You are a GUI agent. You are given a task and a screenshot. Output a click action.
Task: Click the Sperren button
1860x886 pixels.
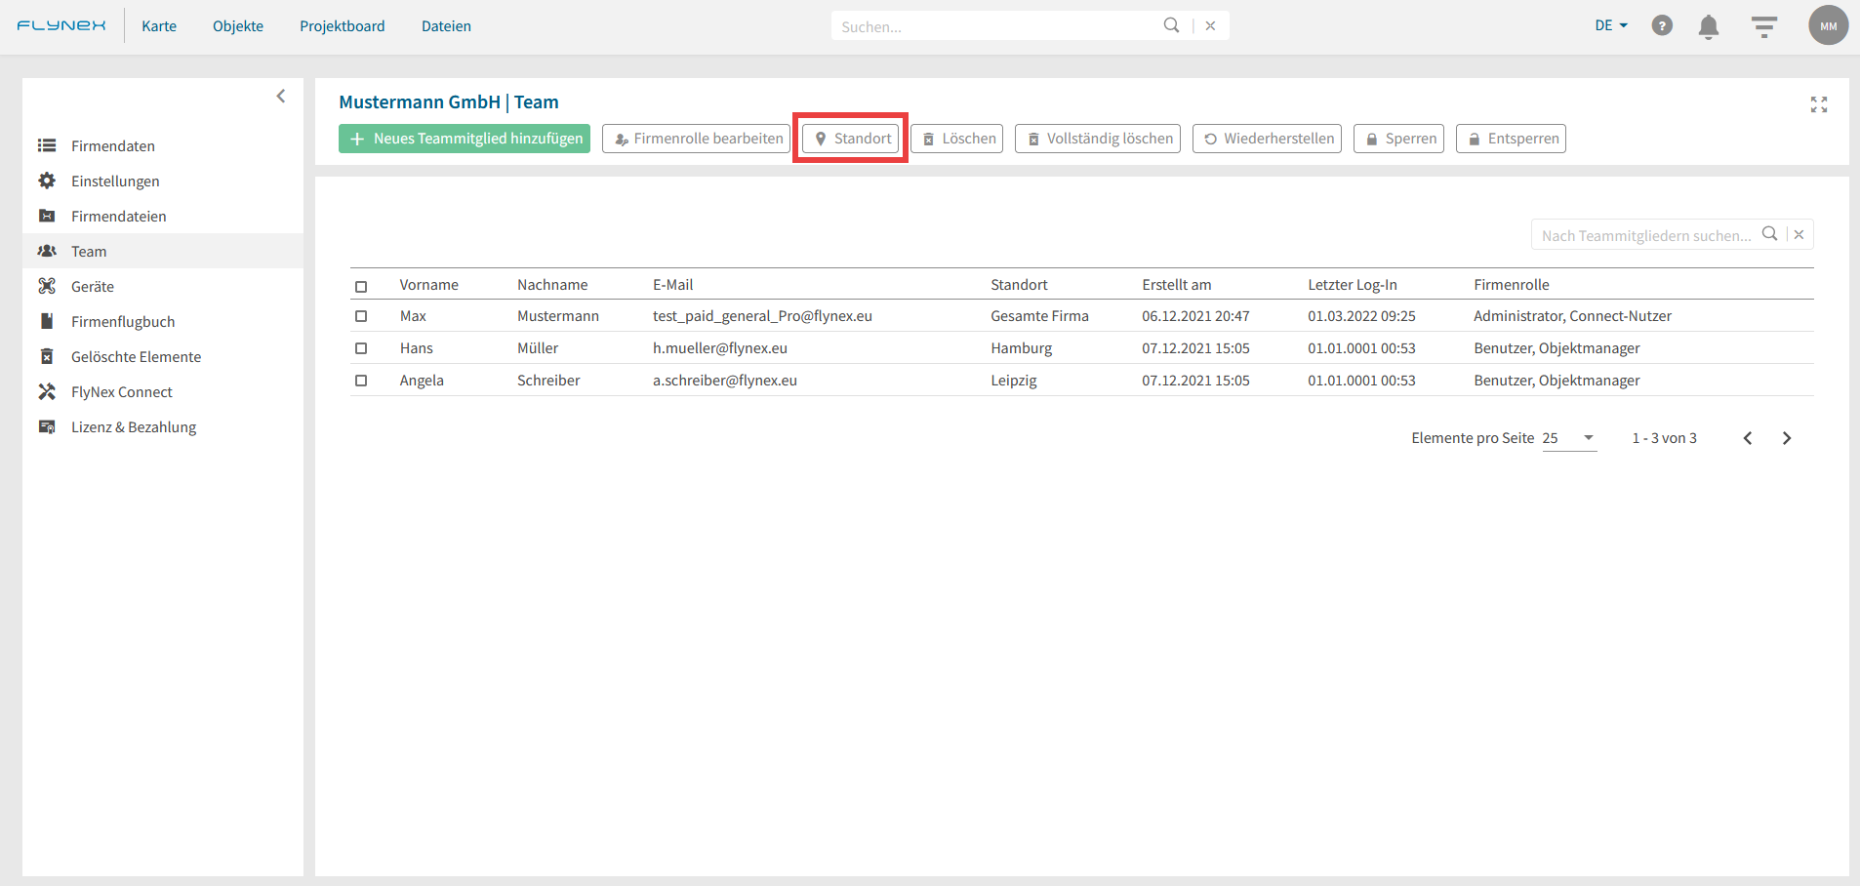pyautogui.click(x=1398, y=139)
